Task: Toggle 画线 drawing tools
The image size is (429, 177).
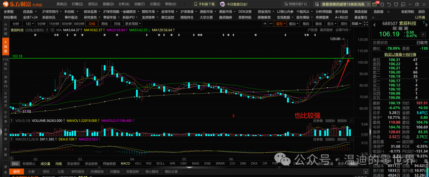Action: [x=319, y=24]
